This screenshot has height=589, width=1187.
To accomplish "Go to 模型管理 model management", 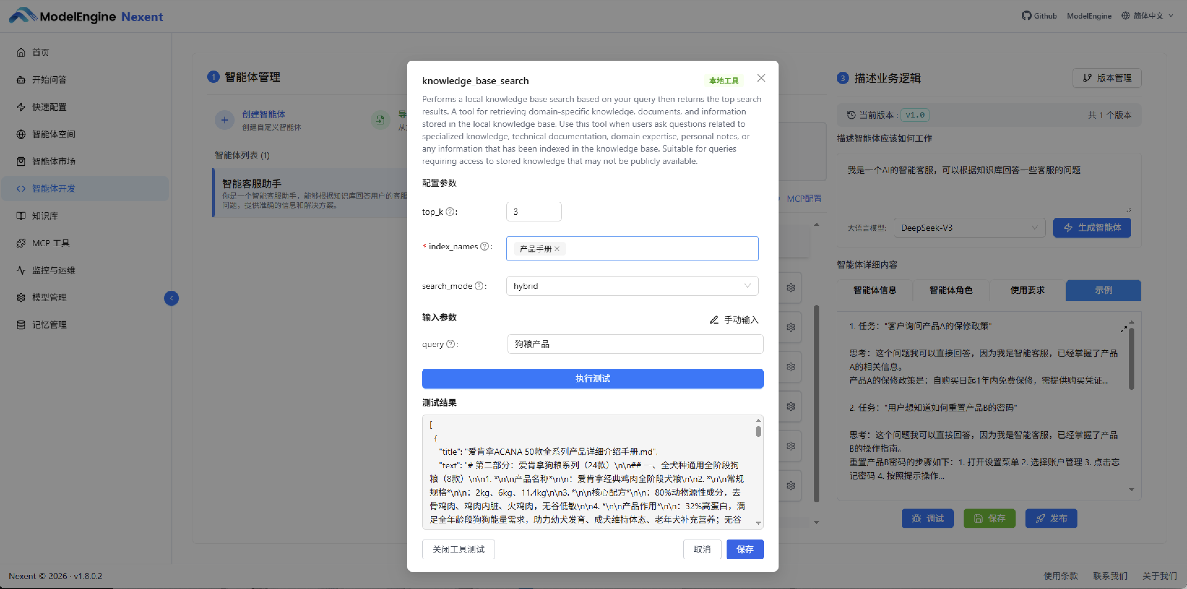I will pos(48,297).
